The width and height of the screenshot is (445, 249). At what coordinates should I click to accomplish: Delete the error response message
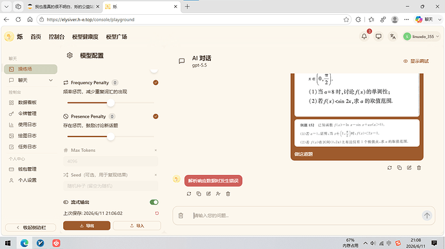(228, 194)
